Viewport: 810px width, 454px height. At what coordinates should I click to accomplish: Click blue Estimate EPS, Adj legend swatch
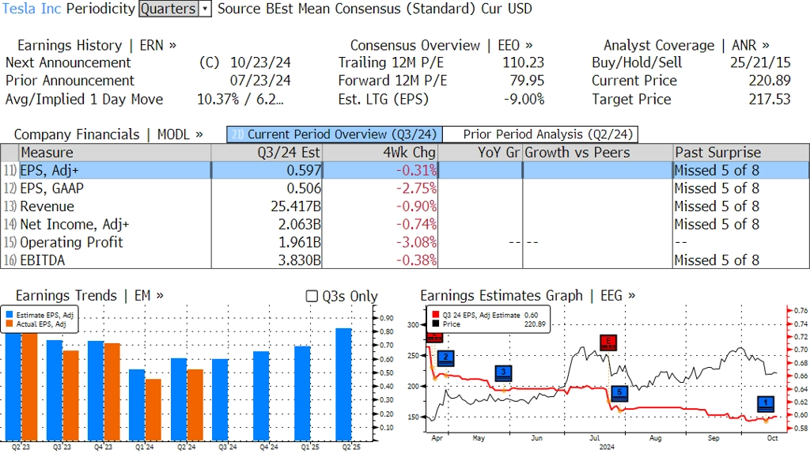click(9, 315)
